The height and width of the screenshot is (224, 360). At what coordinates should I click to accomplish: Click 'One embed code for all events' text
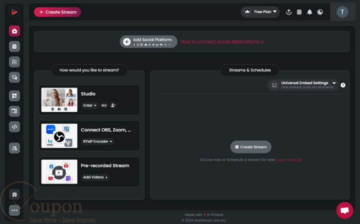307,87
